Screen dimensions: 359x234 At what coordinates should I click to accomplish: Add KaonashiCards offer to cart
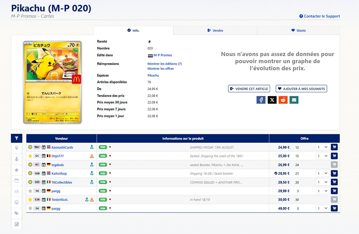(x=334, y=147)
